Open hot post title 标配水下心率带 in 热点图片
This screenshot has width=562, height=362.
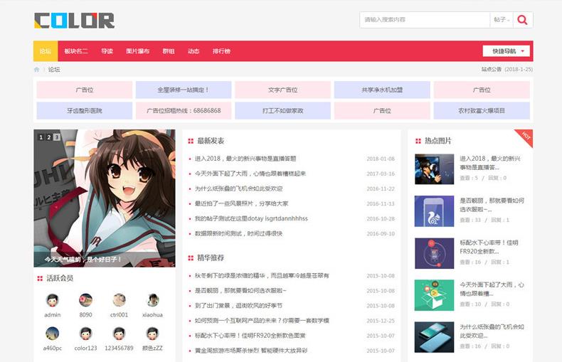489,247
